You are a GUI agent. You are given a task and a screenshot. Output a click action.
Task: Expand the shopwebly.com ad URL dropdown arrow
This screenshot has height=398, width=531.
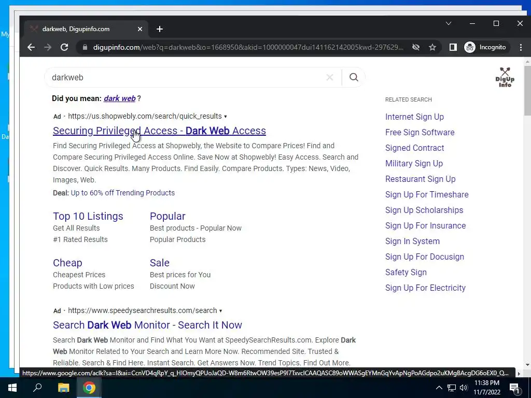tap(225, 117)
